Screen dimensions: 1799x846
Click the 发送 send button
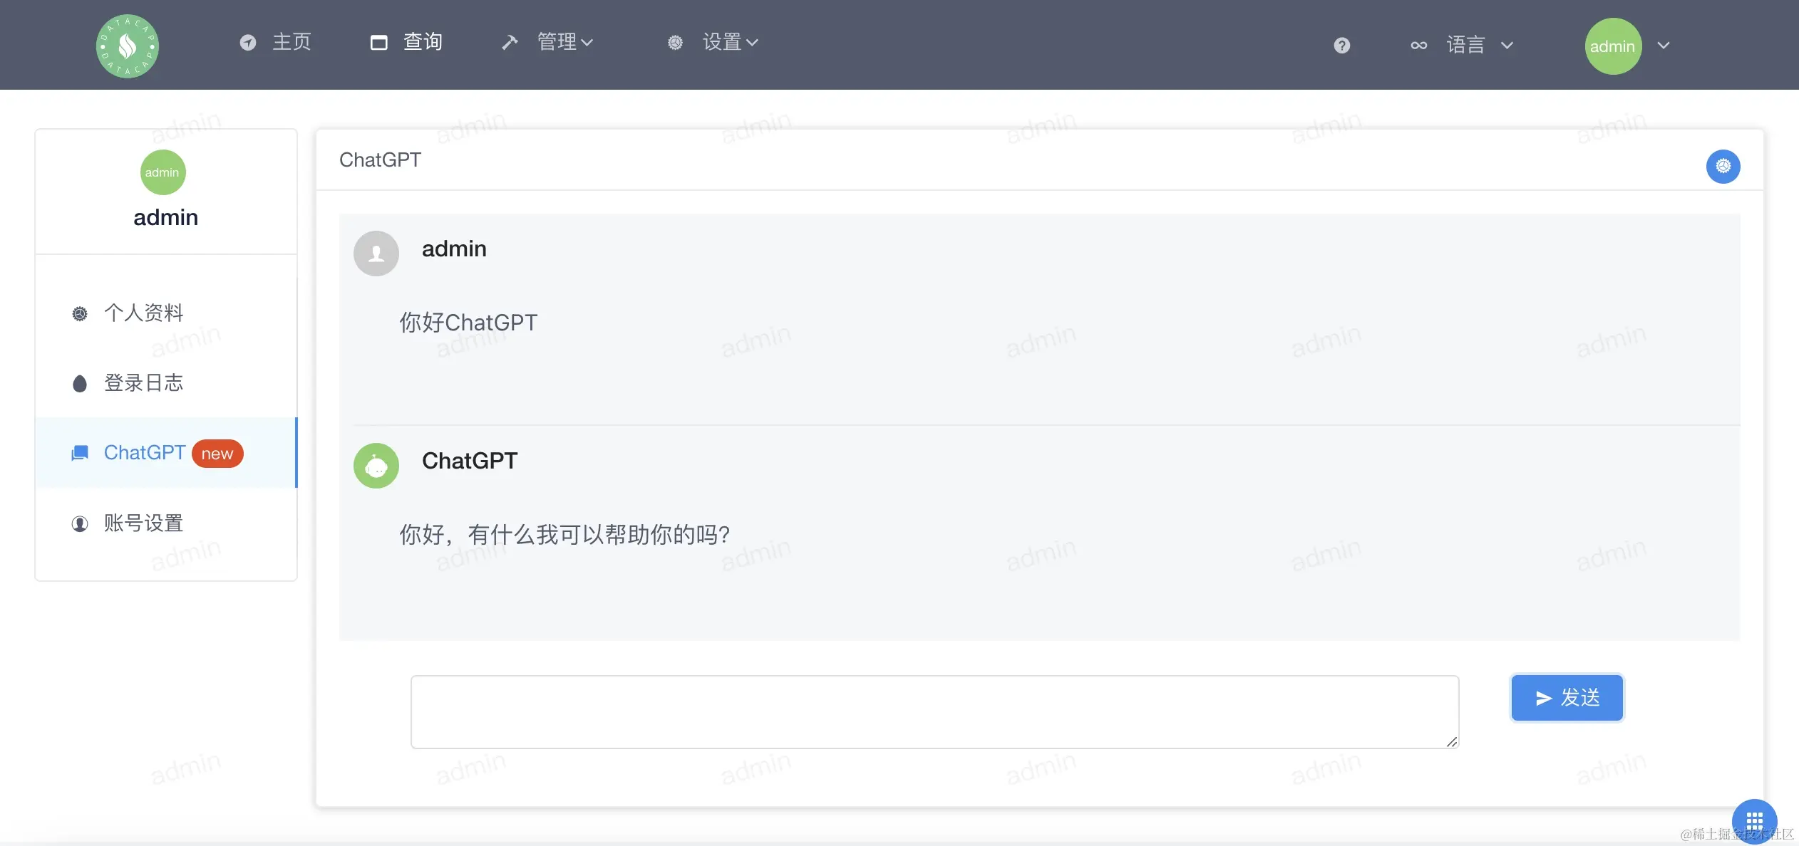[x=1567, y=698]
